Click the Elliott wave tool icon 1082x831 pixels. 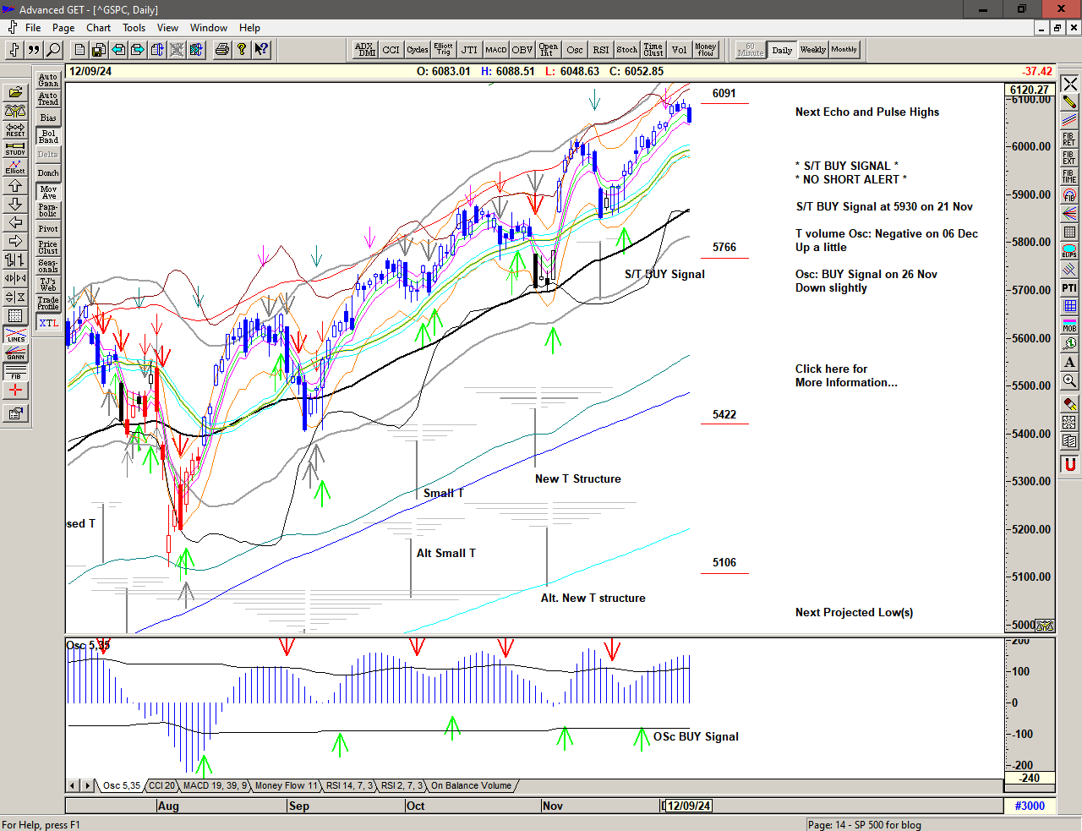pos(15,167)
